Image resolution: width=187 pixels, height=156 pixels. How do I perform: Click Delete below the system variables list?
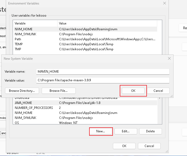pos(150,131)
